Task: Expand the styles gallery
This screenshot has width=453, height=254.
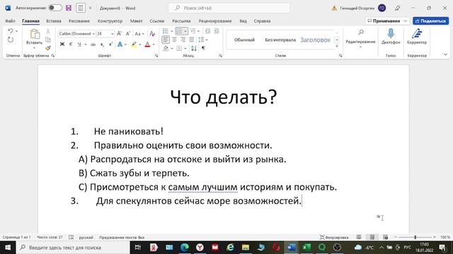Action: (337, 46)
